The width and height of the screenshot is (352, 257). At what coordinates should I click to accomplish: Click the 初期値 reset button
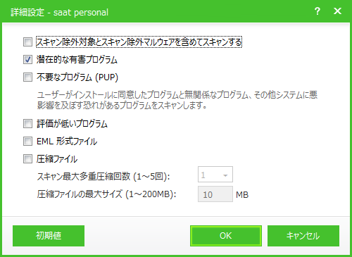click(49, 236)
